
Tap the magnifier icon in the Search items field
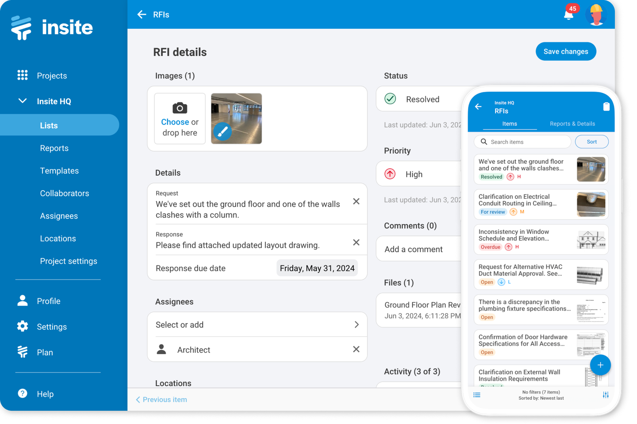click(x=484, y=141)
